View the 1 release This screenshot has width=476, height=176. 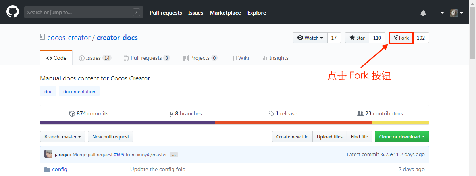coord(283,114)
